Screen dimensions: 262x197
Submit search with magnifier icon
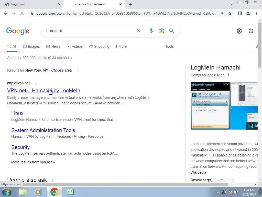[171, 31]
